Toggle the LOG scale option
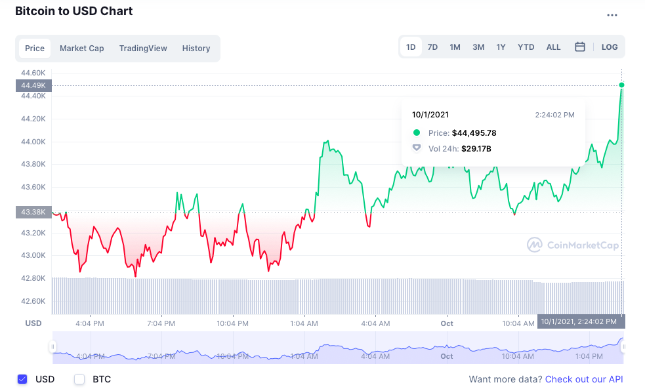This screenshot has height=389, width=645. point(610,47)
